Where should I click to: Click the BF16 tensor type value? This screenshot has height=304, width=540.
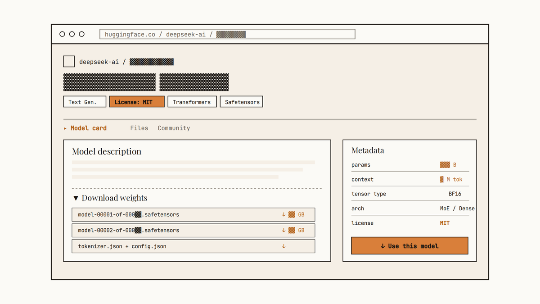pyautogui.click(x=455, y=194)
